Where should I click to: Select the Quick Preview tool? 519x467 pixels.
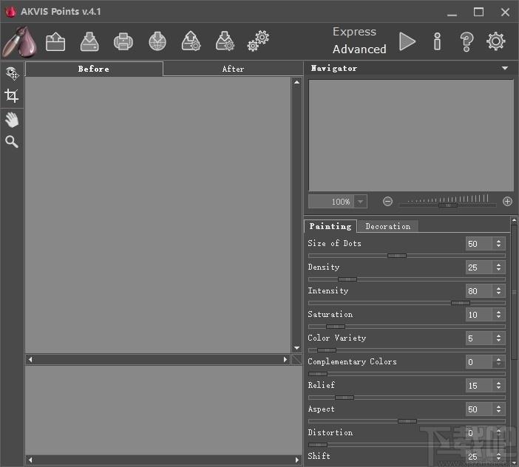pyautogui.click(x=12, y=73)
